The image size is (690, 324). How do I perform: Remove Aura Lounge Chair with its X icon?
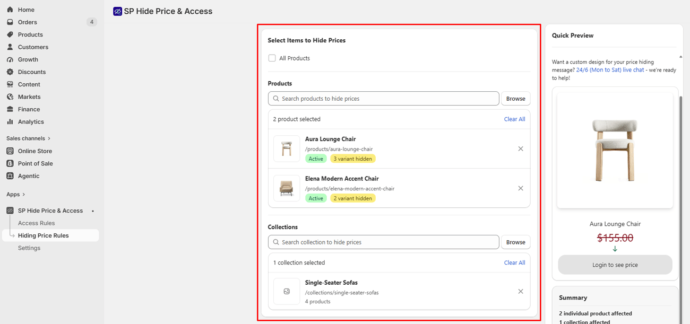click(521, 149)
